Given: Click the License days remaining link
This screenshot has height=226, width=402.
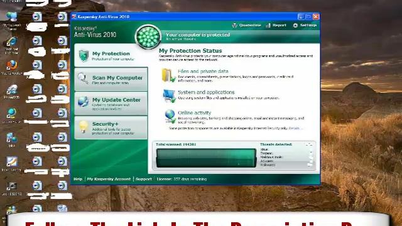Looking at the screenshot, I should point(182,179).
